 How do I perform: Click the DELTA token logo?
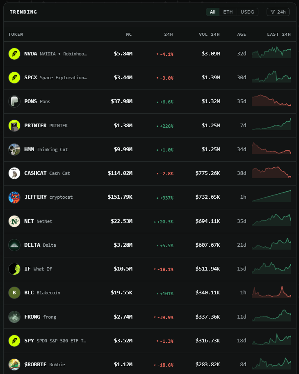click(14, 245)
